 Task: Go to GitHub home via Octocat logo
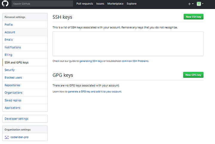(x=5, y=4)
